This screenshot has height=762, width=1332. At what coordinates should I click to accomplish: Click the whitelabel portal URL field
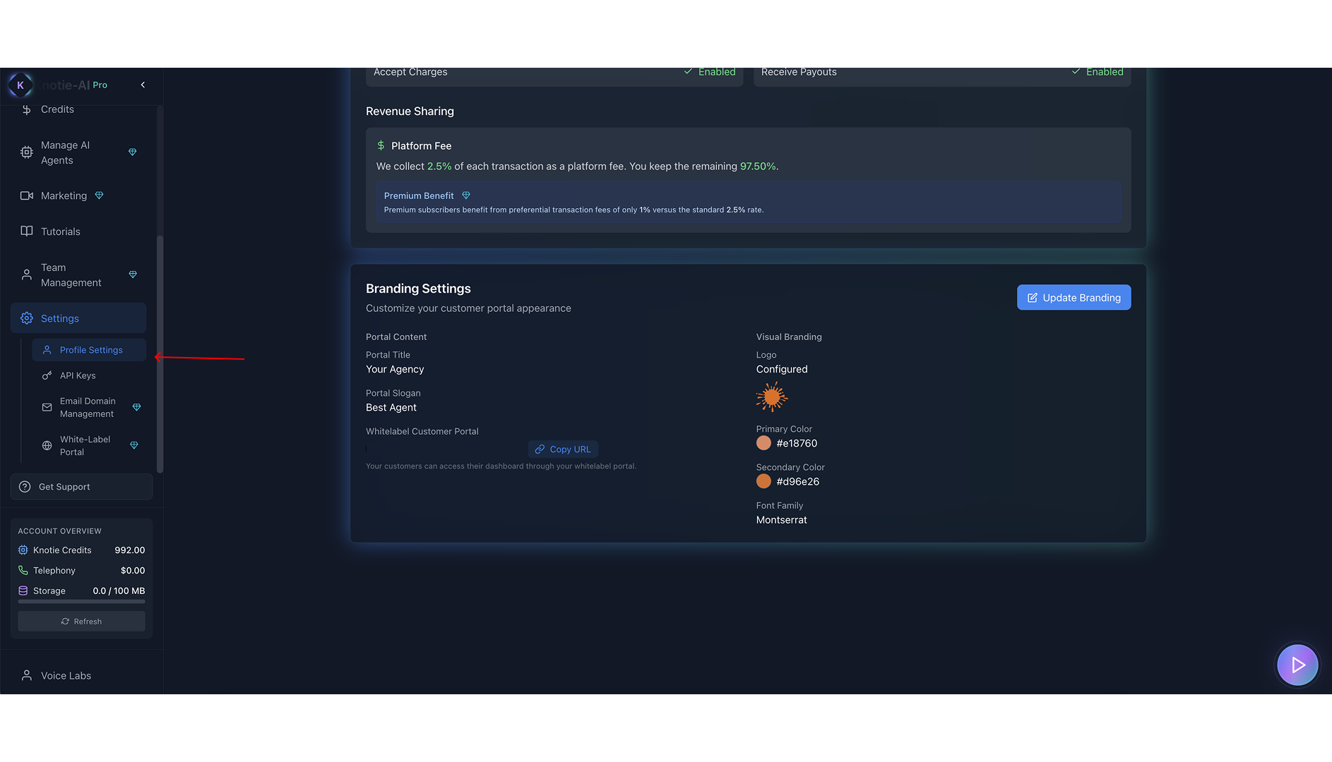445,449
